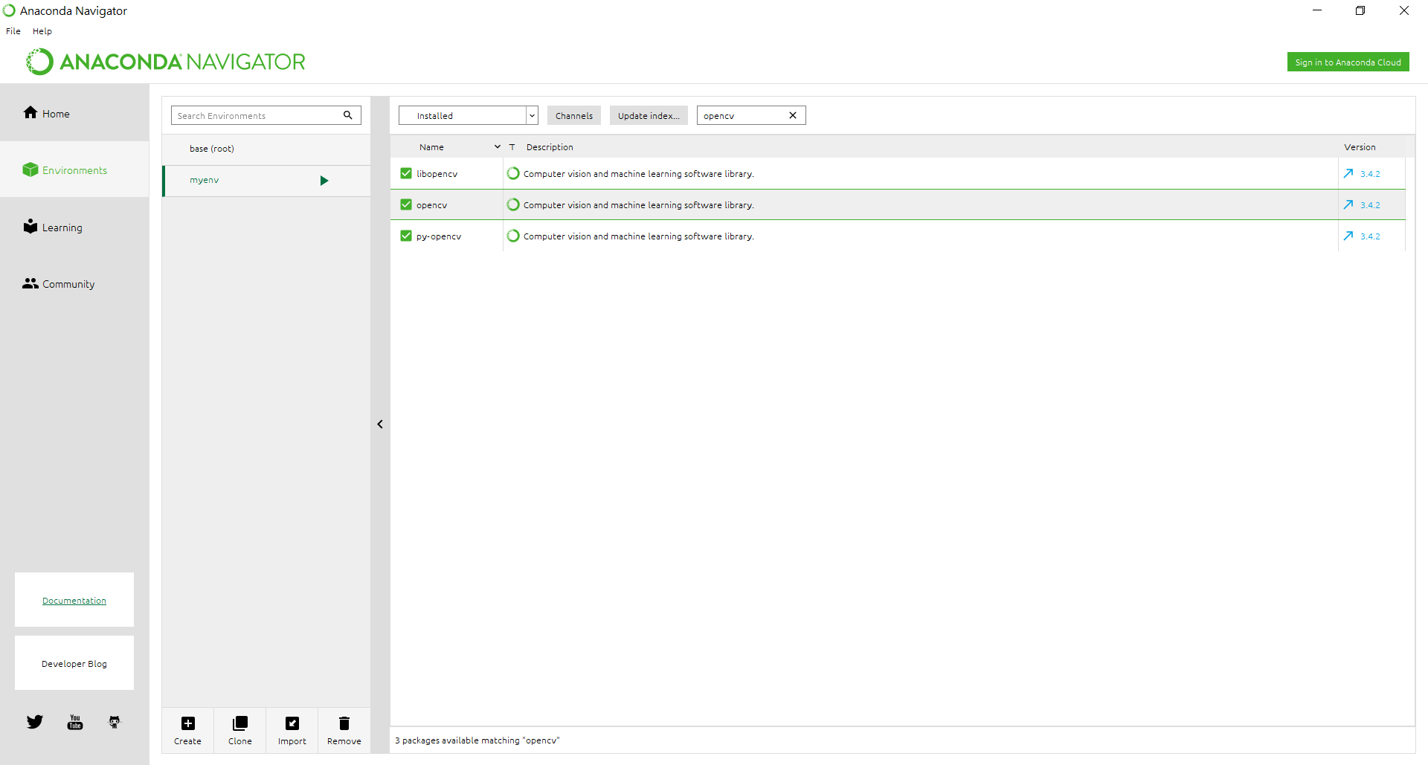Click the upgrade arrow for libopencv version

(1348, 173)
